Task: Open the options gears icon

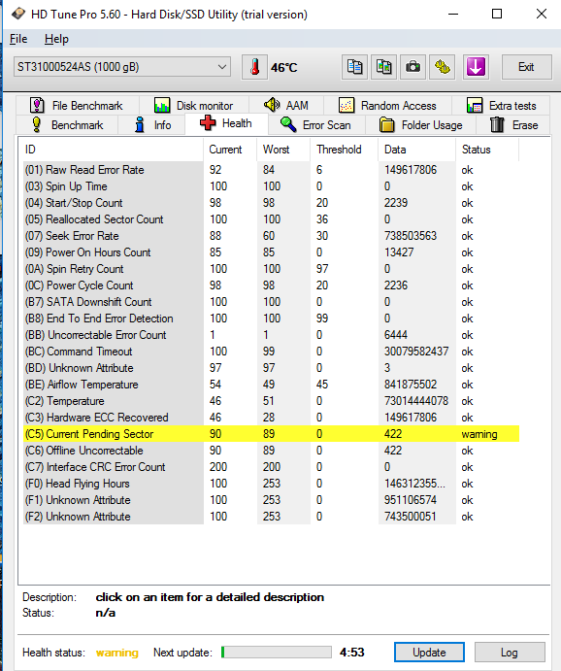Action: click(443, 67)
